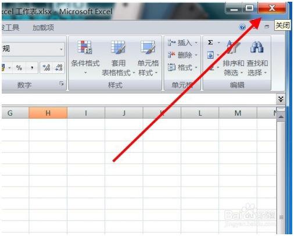Click the Excel Help question mark icon

(242, 27)
